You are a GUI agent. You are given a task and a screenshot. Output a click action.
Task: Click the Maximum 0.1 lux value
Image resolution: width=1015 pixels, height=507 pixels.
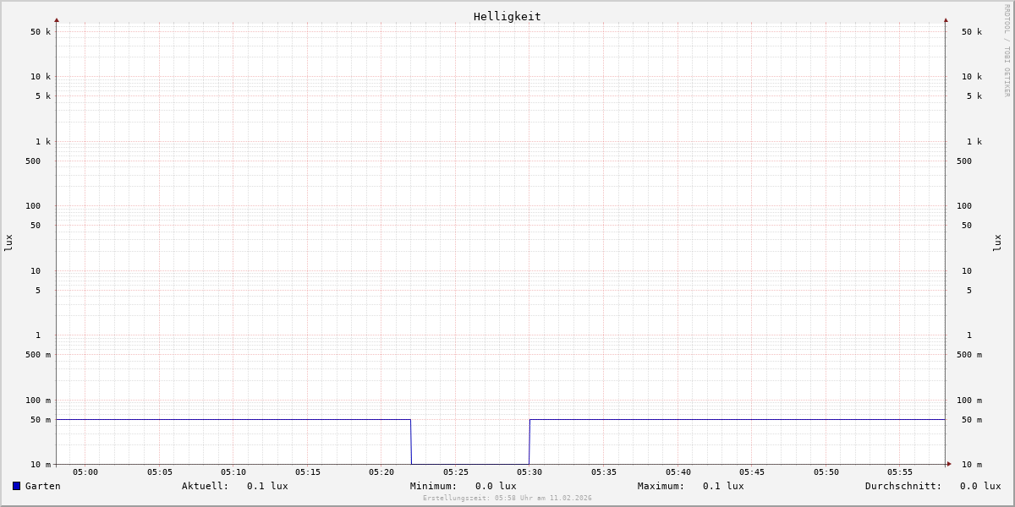(723, 486)
